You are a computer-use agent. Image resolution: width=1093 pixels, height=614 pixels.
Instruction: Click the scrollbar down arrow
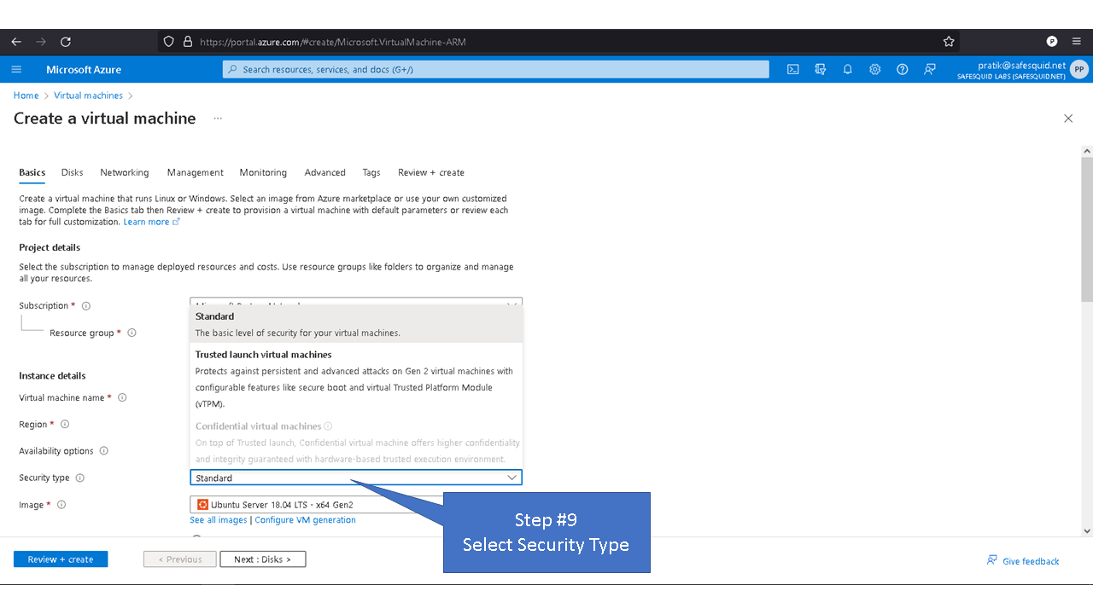coord(1087,530)
